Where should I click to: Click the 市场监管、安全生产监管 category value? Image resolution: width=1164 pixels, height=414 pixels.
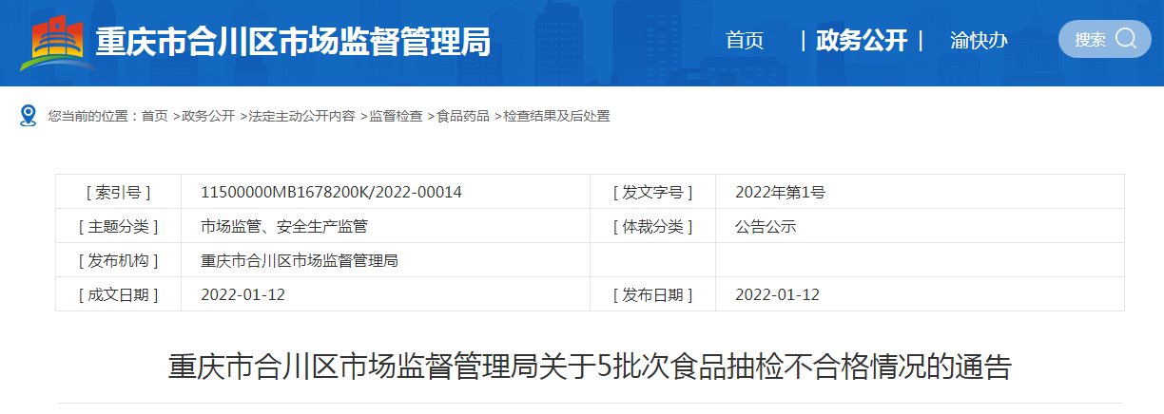tap(283, 226)
